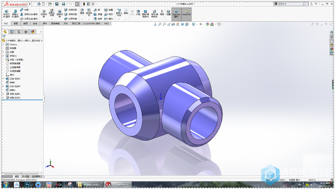This screenshot has height=189, width=335.
Task: Expand the 凸台-拉伸2 feature node
Action: tap(3, 86)
